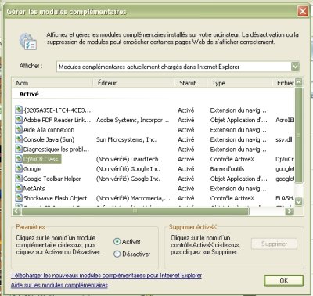Click Contrôle ActiveX type in DjVuCtl row
This screenshot has height=296, width=313.
click(x=232, y=159)
